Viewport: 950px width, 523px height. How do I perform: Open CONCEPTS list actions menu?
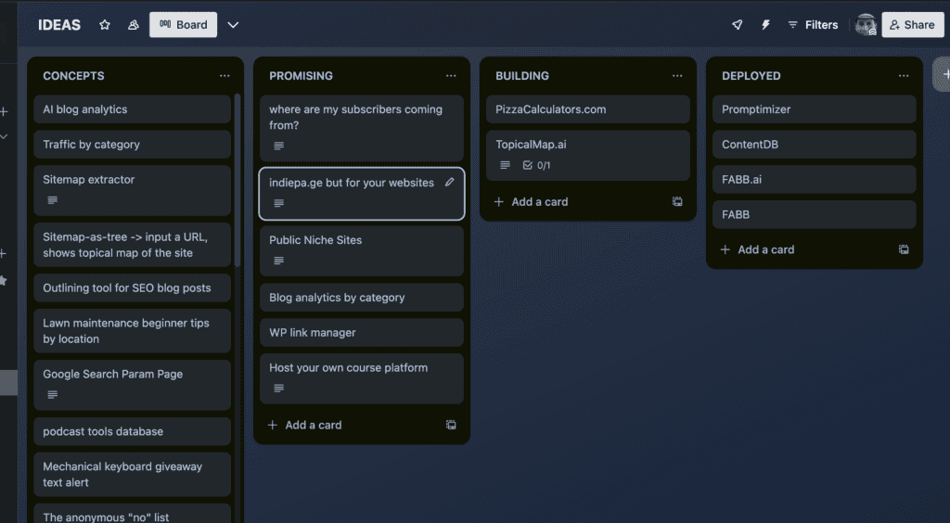(x=225, y=76)
